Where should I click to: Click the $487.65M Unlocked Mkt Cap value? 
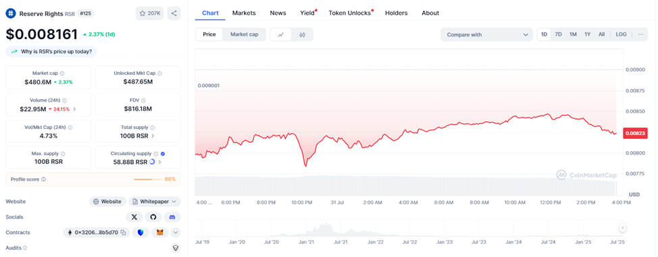138,82
